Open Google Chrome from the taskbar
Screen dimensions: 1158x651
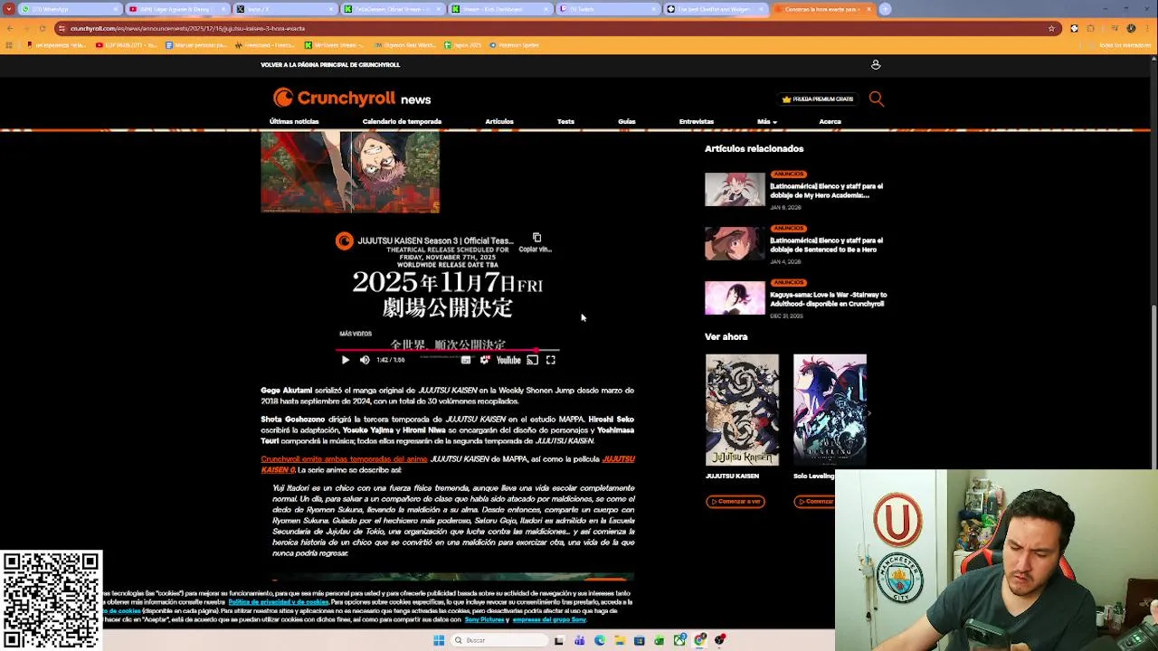pos(699,640)
